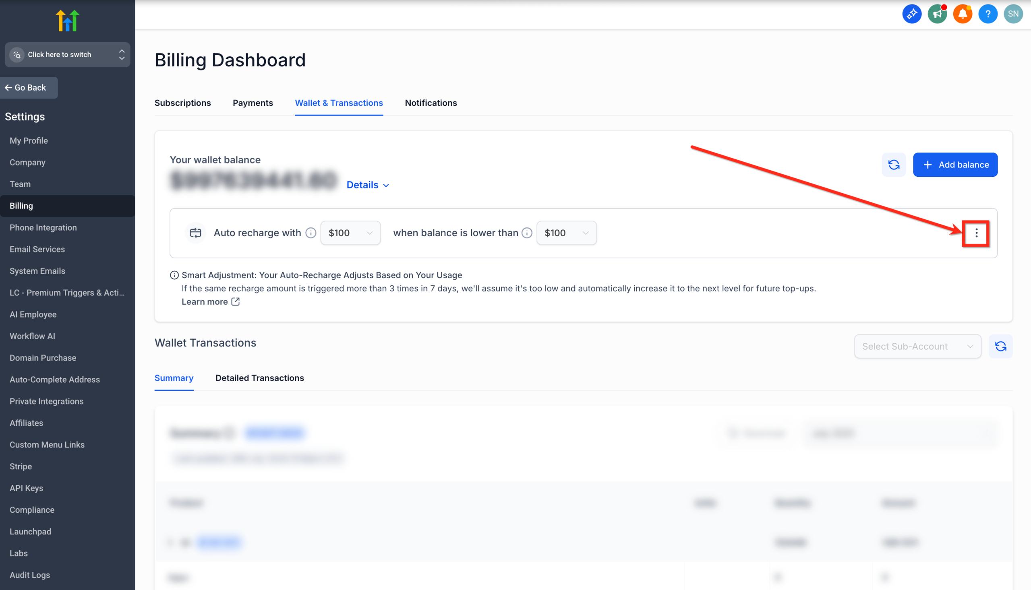Refresh the Wallet Transactions list
Screen dimensions: 1031x590
tap(1000, 346)
